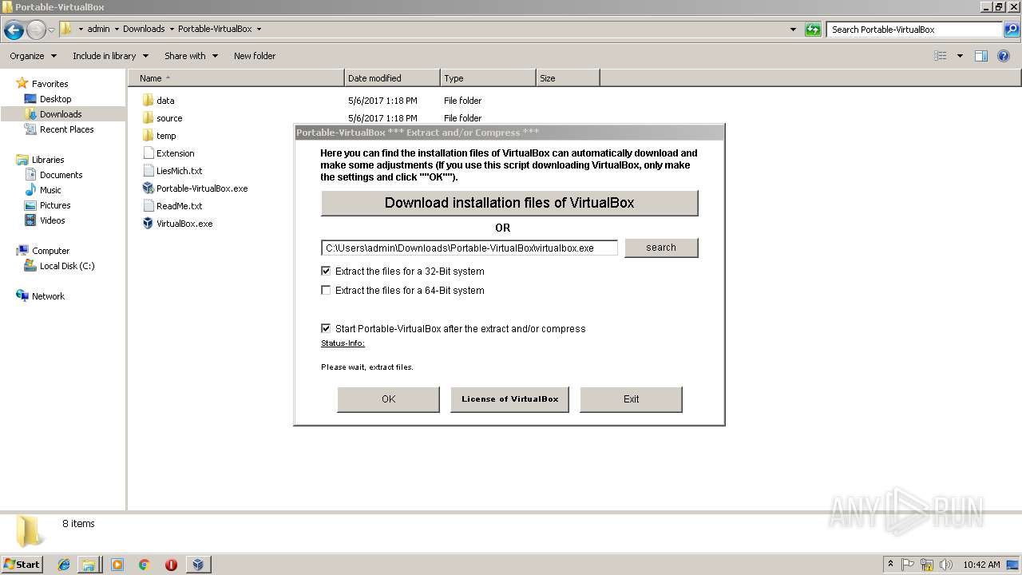
Task: Click Exit in the extract dialog
Action: 631,399
